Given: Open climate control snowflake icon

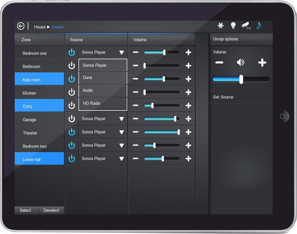Looking at the screenshot, I should click(221, 26).
